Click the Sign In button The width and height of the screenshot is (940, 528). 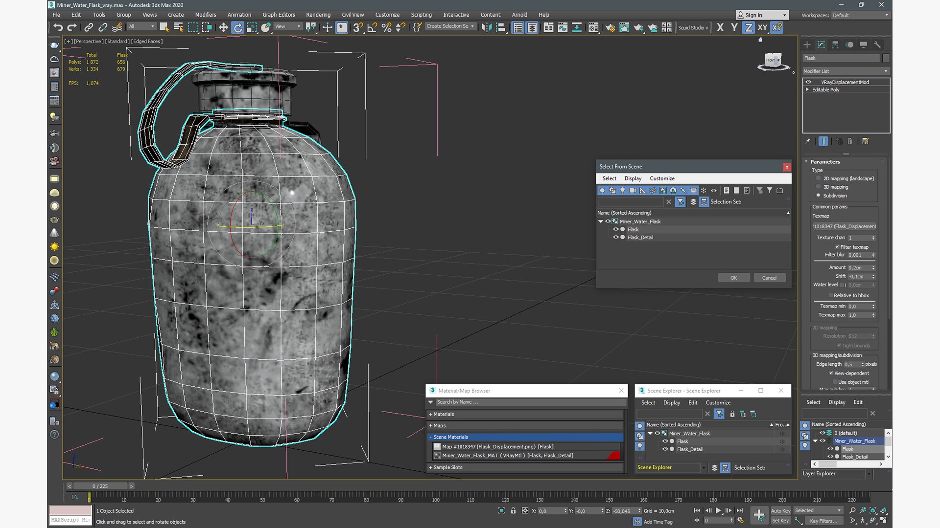click(x=762, y=15)
